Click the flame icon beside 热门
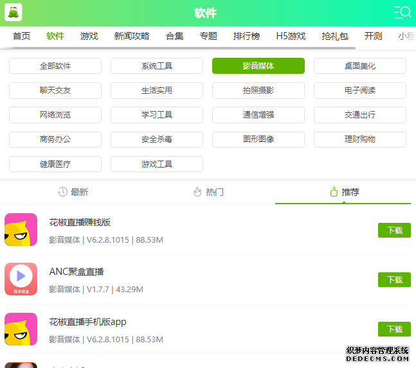 coord(197,191)
